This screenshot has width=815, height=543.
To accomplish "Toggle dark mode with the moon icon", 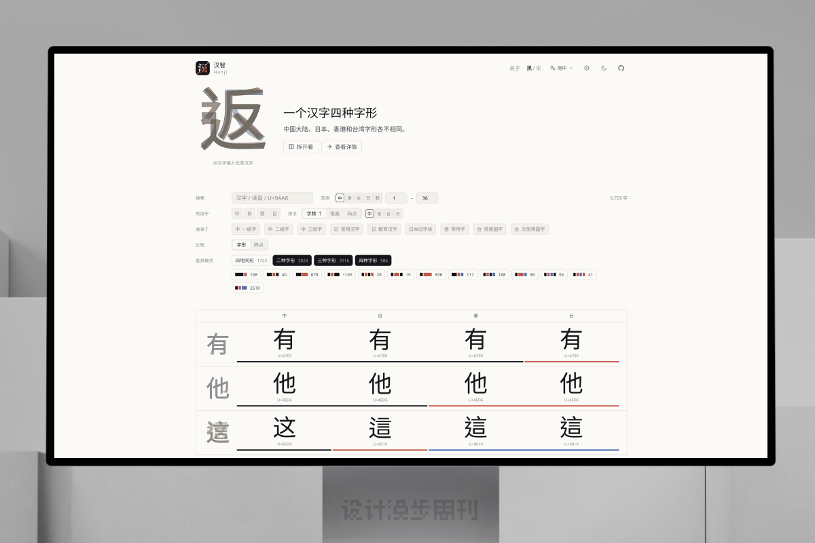I will [604, 68].
